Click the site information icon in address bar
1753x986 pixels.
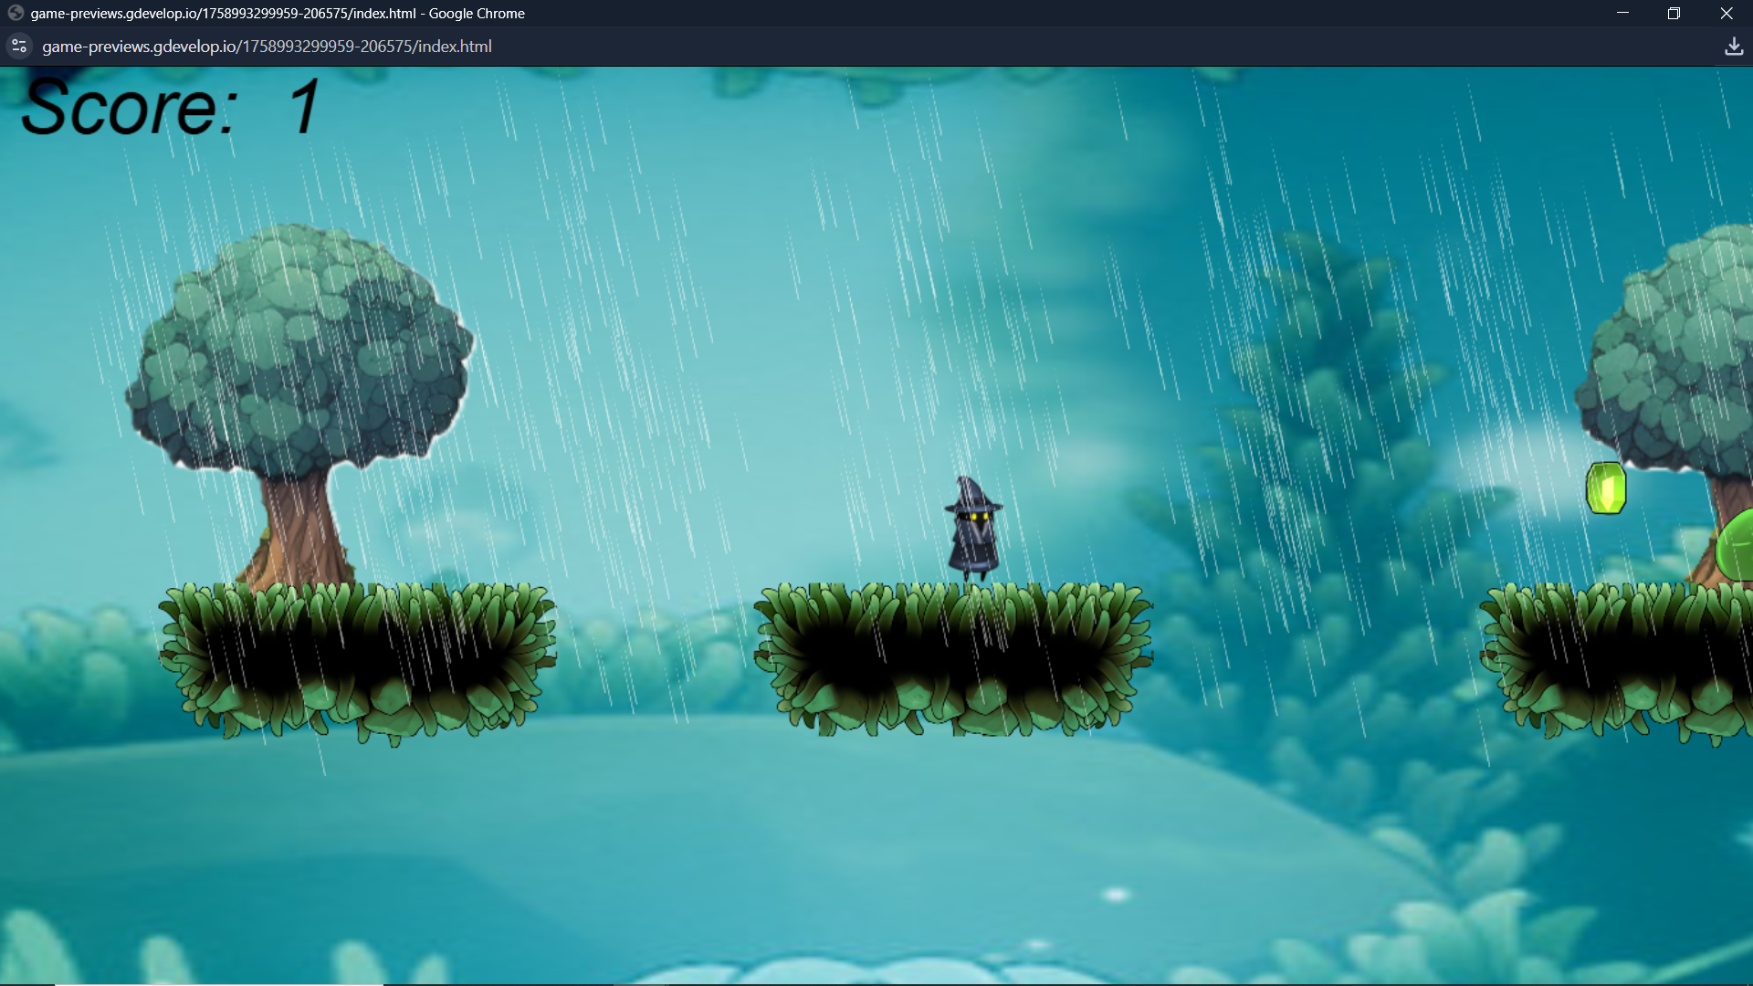coord(19,46)
